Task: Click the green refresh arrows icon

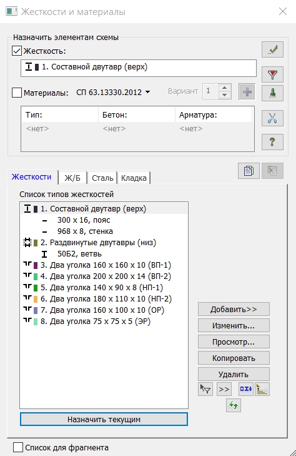Action: click(234, 405)
